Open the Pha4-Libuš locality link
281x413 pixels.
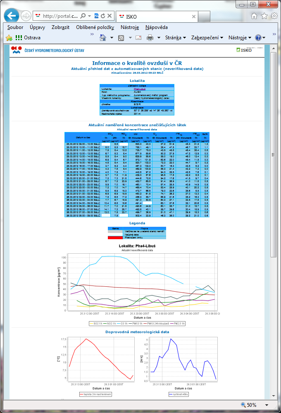[139, 89]
